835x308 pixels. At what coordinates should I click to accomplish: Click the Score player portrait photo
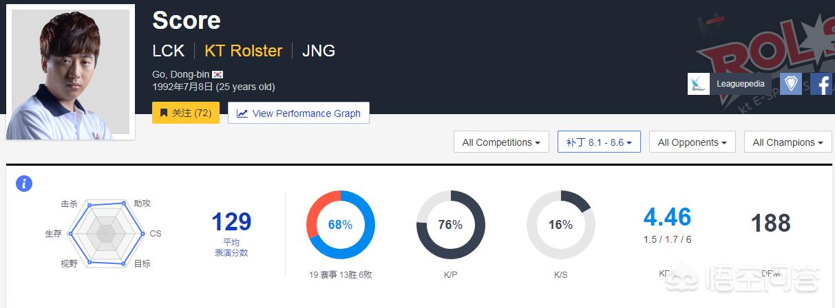click(71, 72)
